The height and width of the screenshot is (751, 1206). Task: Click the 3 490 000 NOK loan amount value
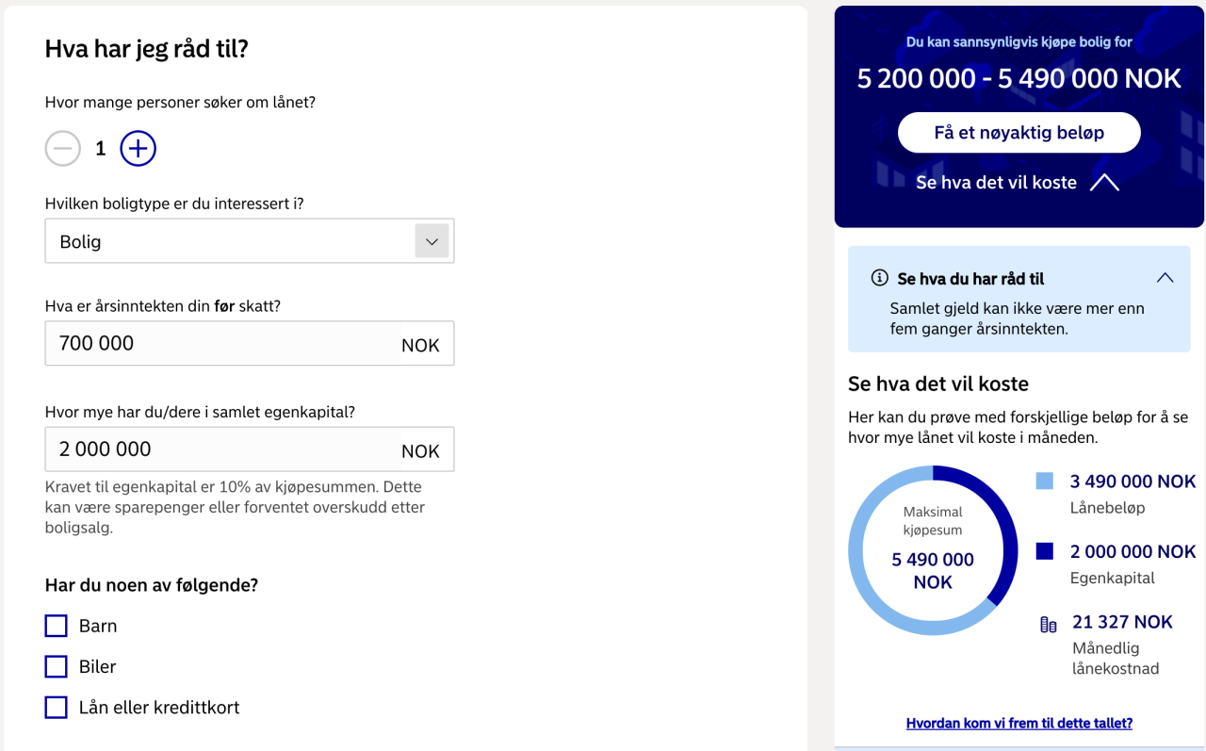pos(1133,482)
